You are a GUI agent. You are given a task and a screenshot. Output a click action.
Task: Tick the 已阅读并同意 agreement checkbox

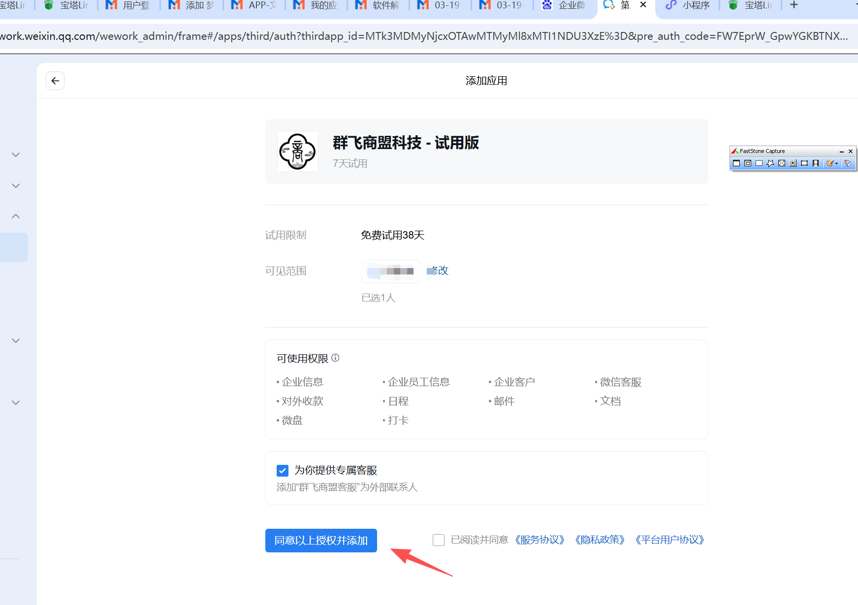click(438, 540)
